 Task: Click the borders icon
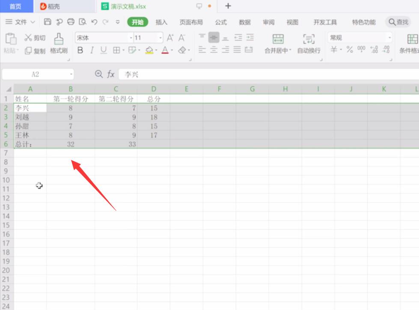[x=116, y=50]
